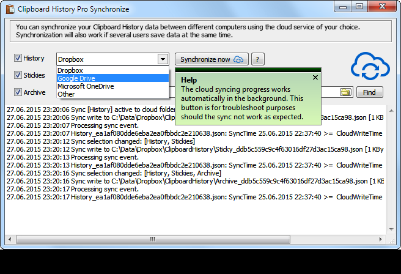Click the Synchronize now button
401x274 pixels.
(212, 59)
